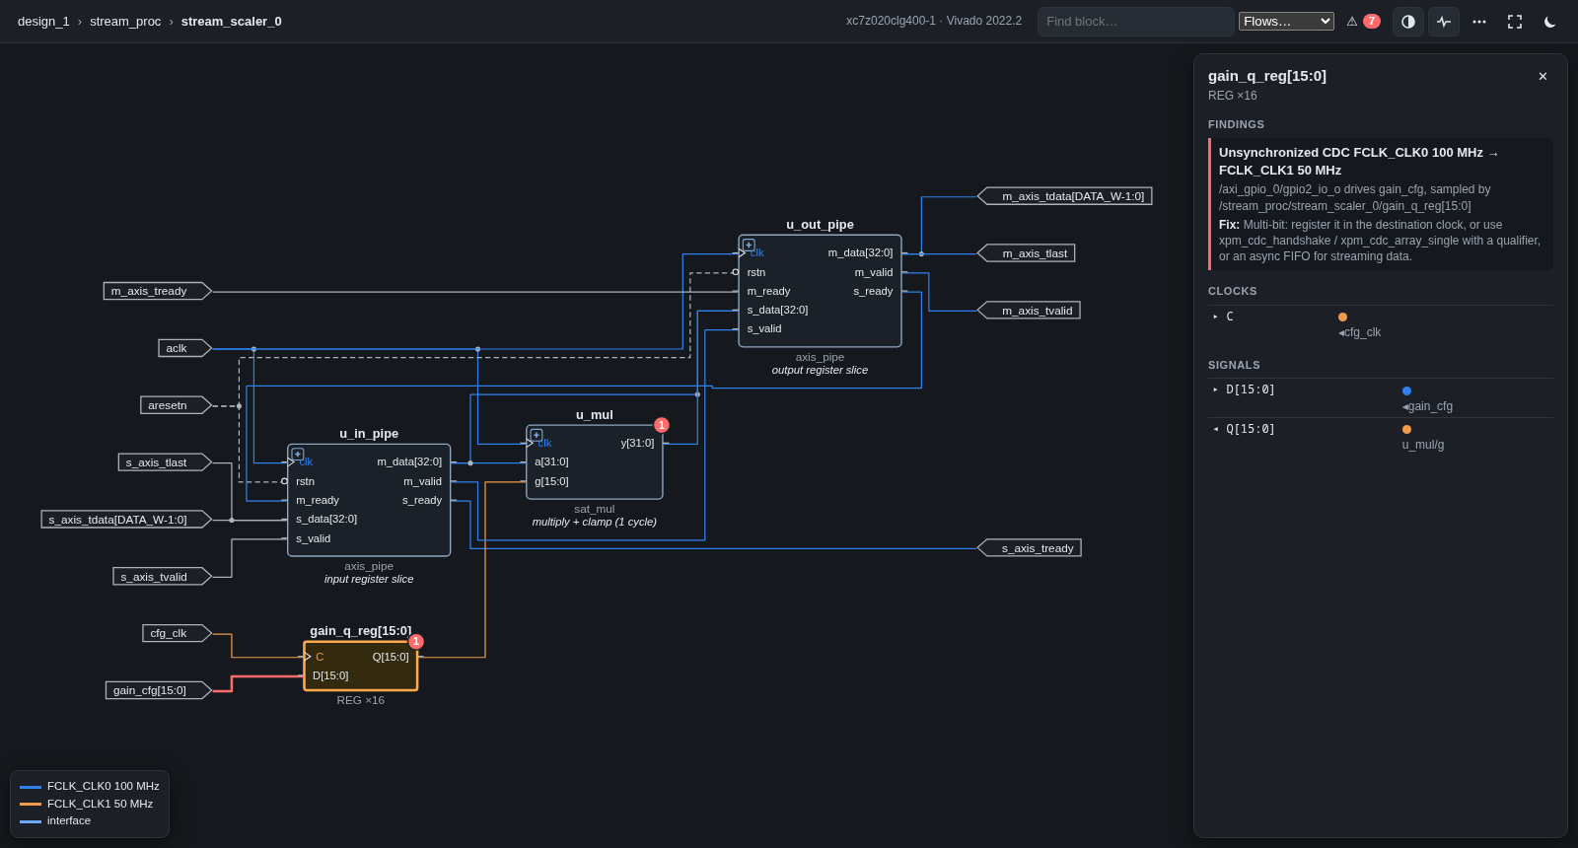Image resolution: width=1578 pixels, height=848 pixels.
Task: Click the unsynchronized CDC finding card
Action: click(1381, 204)
